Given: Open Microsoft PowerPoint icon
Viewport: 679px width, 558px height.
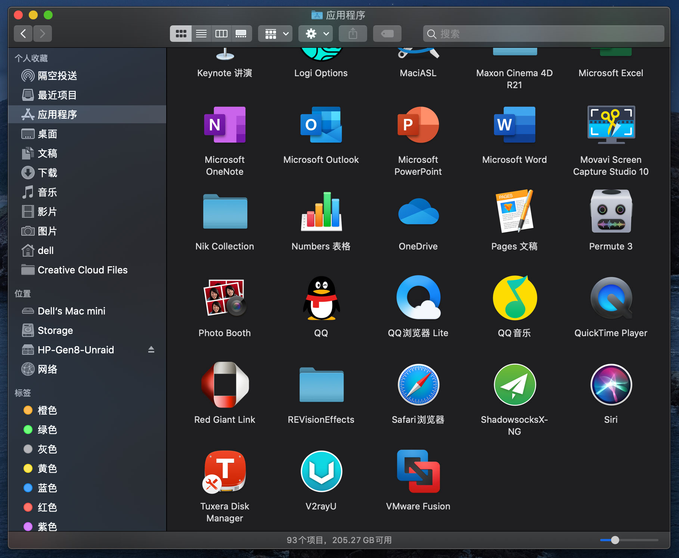Looking at the screenshot, I should pyautogui.click(x=418, y=125).
